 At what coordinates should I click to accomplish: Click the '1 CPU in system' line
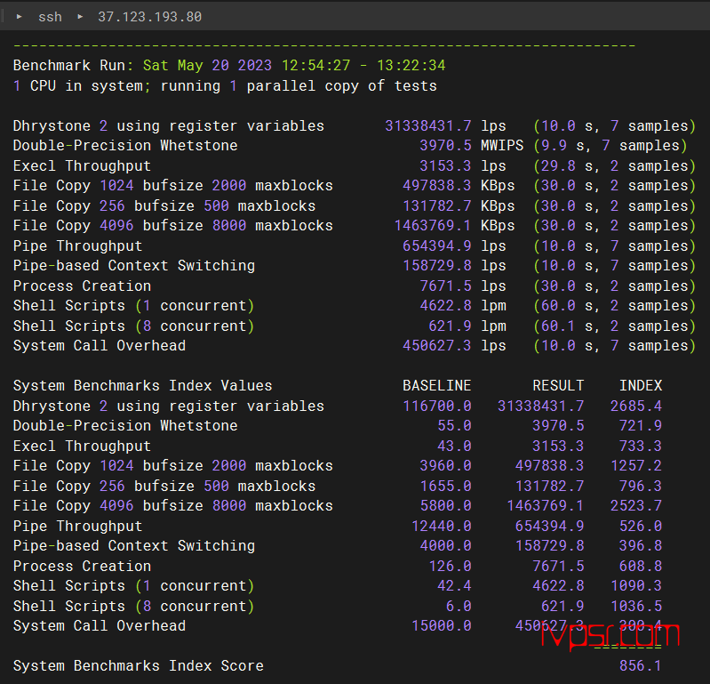coord(225,85)
